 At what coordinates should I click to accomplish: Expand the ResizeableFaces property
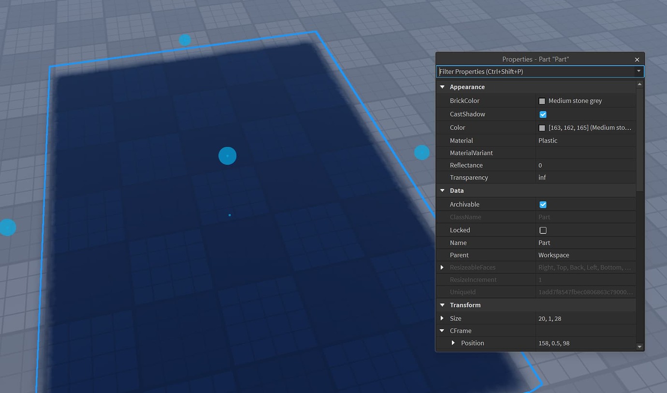pyautogui.click(x=442, y=267)
